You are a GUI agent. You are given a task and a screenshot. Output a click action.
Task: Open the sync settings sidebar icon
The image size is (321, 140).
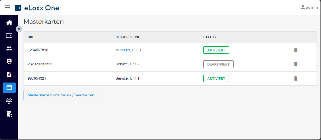(9, 101)
